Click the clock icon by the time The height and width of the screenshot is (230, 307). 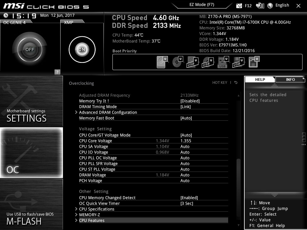coord(6,15)
